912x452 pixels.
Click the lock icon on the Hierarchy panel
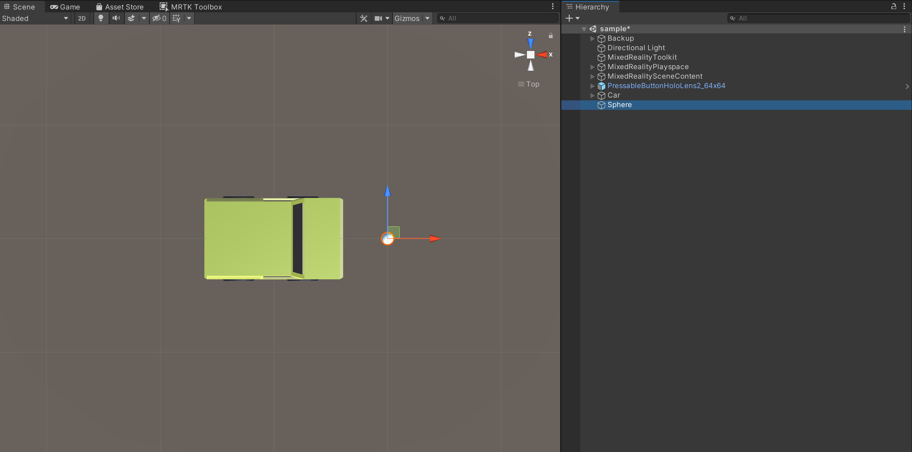click(893, 7)
